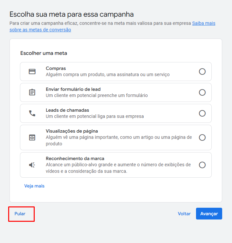This screenshot has height=243, width=232.
Task: Click the Leads de chamadas description text
Action: [95, 116]
